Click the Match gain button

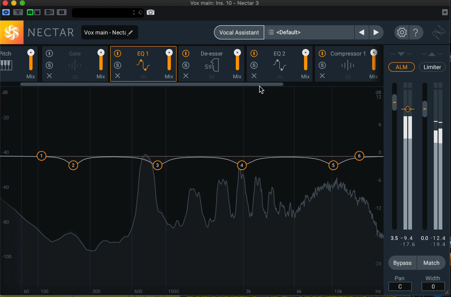(x=431, y=263)
